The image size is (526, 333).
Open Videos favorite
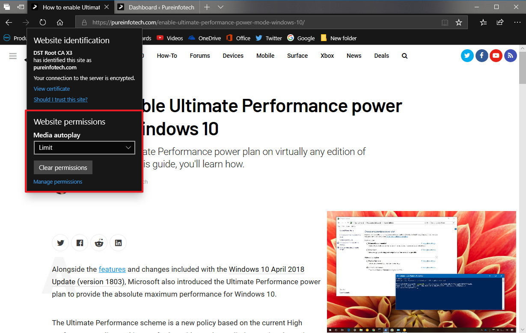pos(170,38)
